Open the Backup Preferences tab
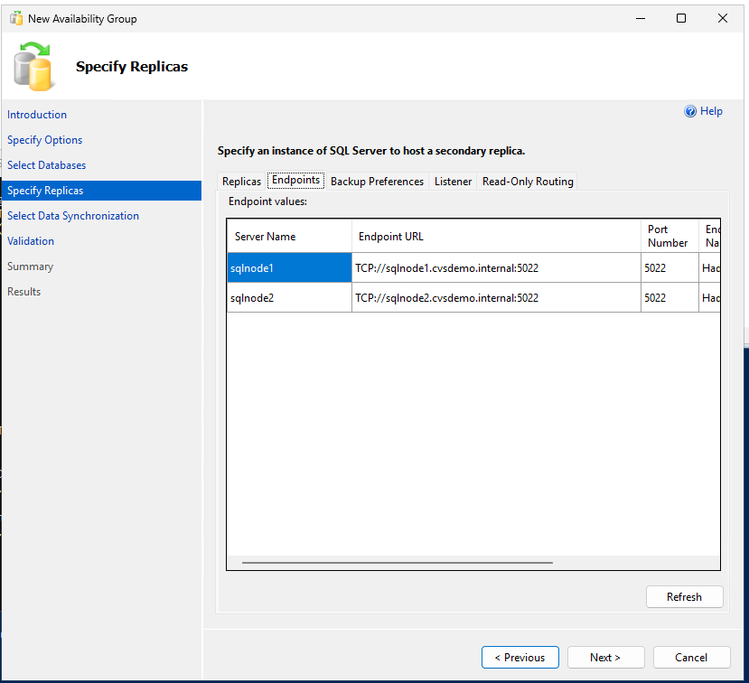Viewport: 749px width, 683px height. pos(377,181)
